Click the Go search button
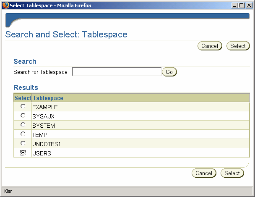 click(x=169, y=72)
